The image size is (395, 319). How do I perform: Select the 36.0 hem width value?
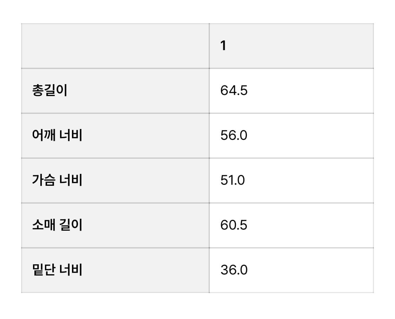tap(234, 270)
